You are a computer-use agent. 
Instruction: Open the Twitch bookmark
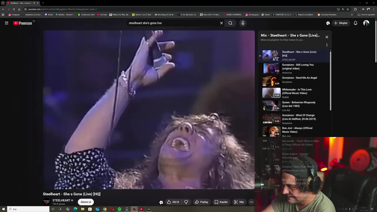tap(49, 14)
